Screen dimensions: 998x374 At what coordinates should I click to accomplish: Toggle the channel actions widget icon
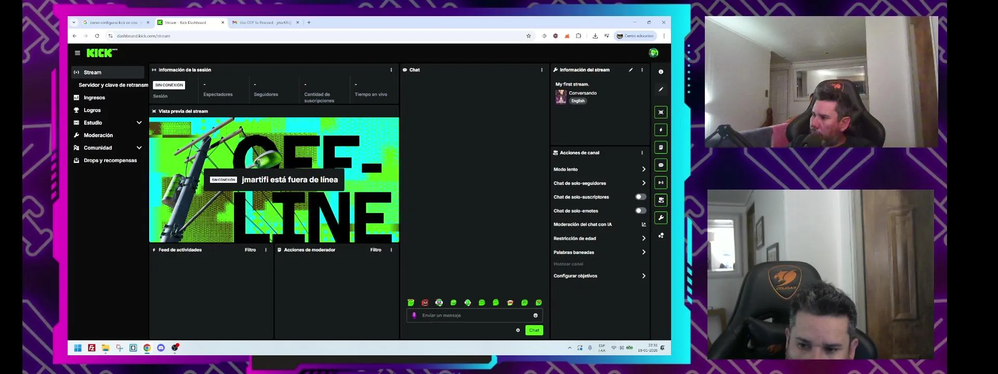pos(661,200)
